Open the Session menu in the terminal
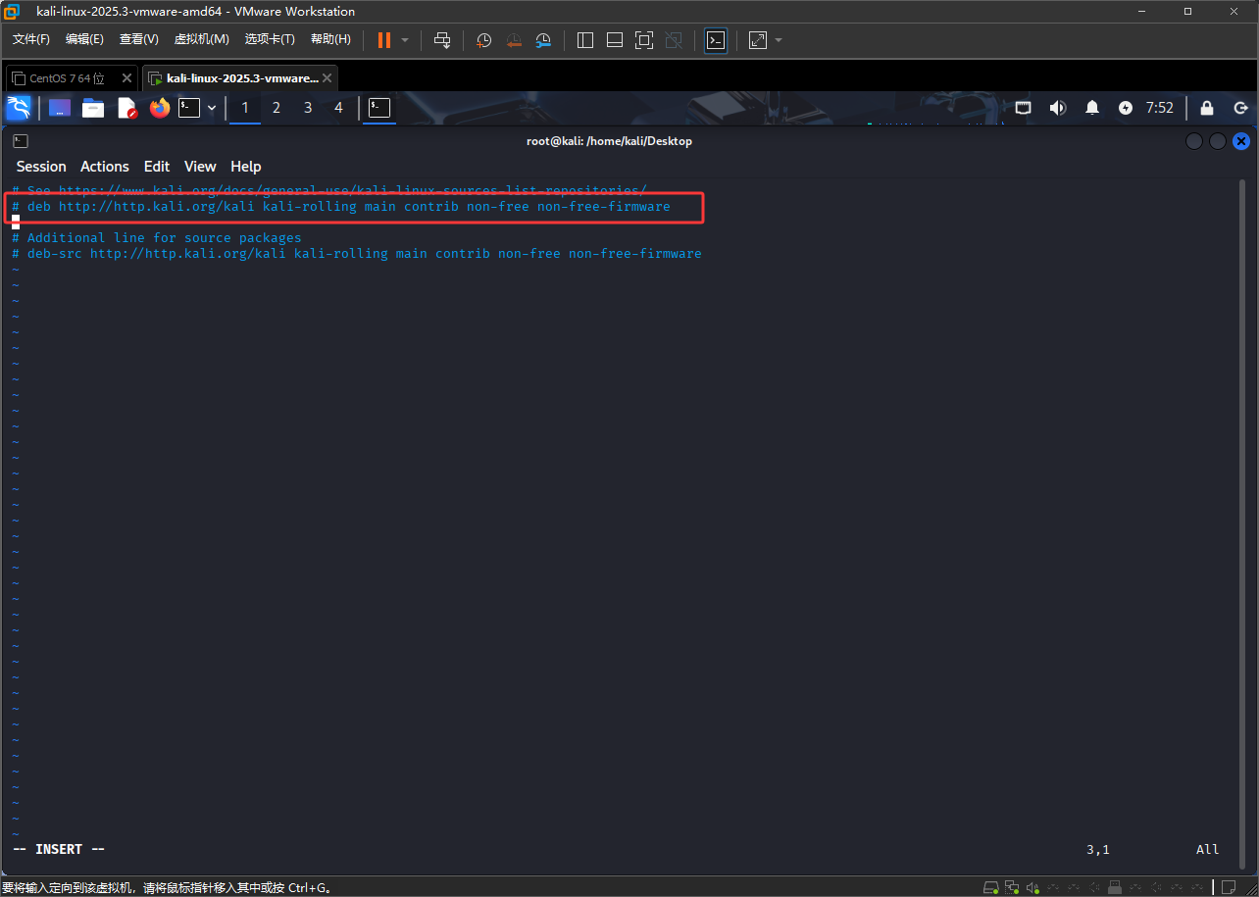Screen dimensions: 1259x897 tap(41, 167)
